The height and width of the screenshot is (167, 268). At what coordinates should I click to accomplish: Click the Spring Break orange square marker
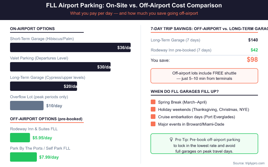(x=153, y=102)
